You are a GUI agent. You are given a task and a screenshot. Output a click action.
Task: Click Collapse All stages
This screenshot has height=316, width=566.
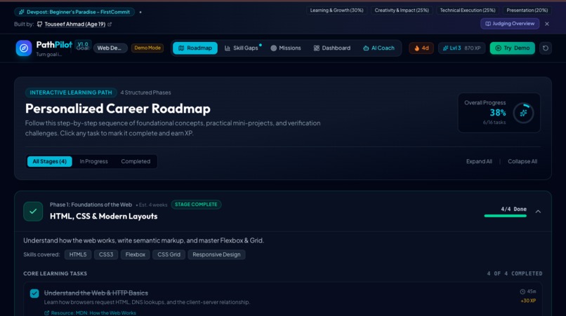[522, 161]
